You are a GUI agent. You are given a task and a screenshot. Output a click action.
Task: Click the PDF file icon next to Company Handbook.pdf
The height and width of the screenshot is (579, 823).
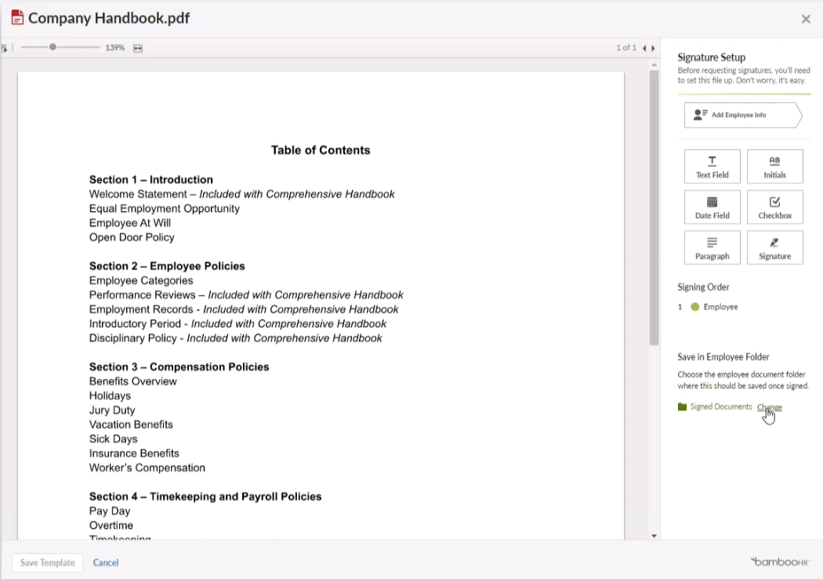click(17, 17)
